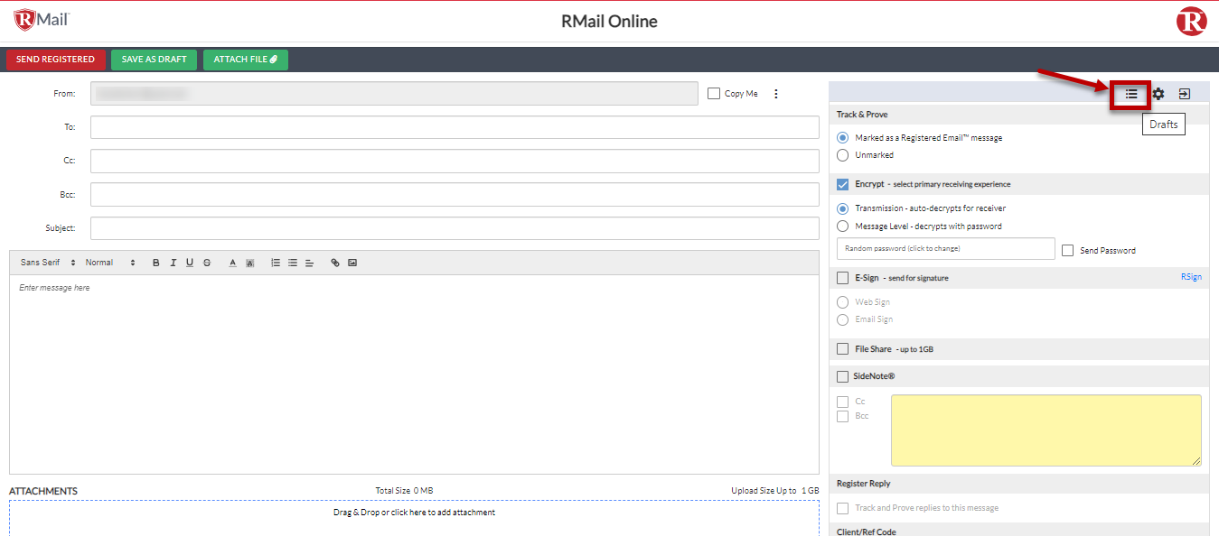The image size is (1219, 536).
Task: Click the Track & Prove heading
Action: coord(862,115)
